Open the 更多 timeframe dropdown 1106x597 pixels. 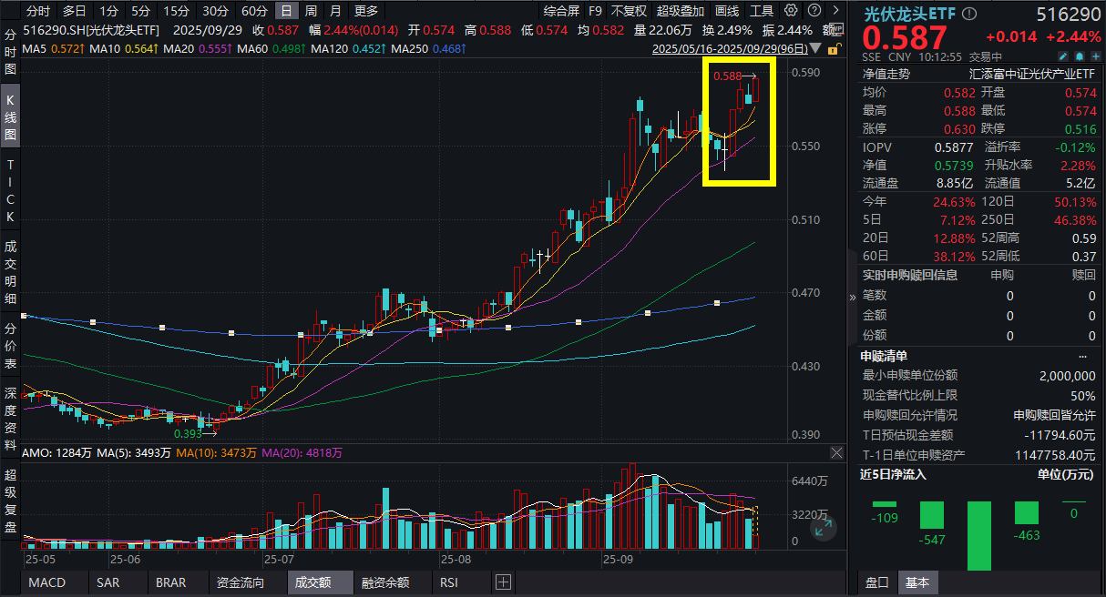click(x=365, y=11)
